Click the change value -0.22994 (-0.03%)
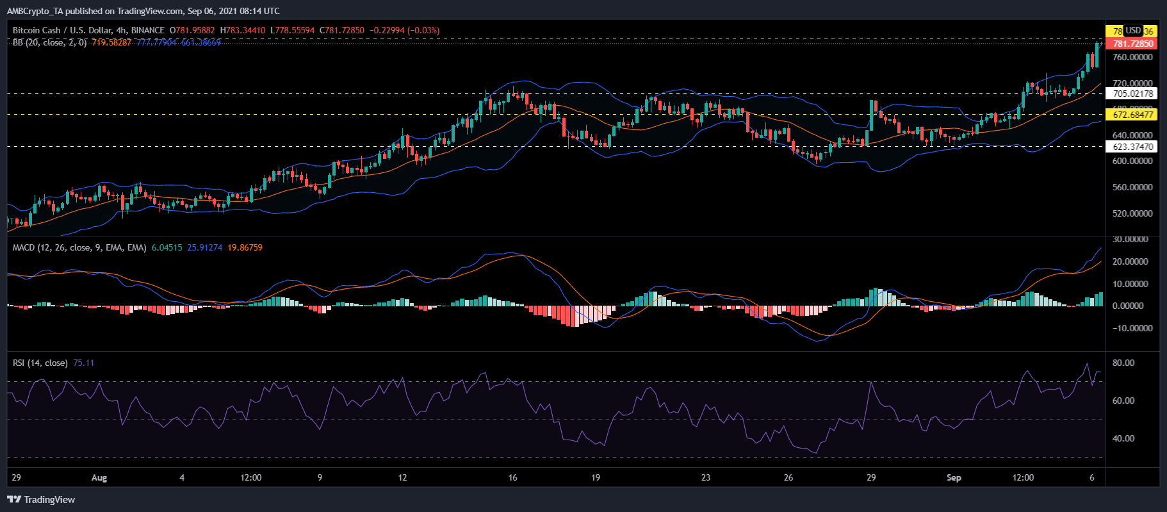This screenshot has height=512, width=1167. [x=405, y=30]
